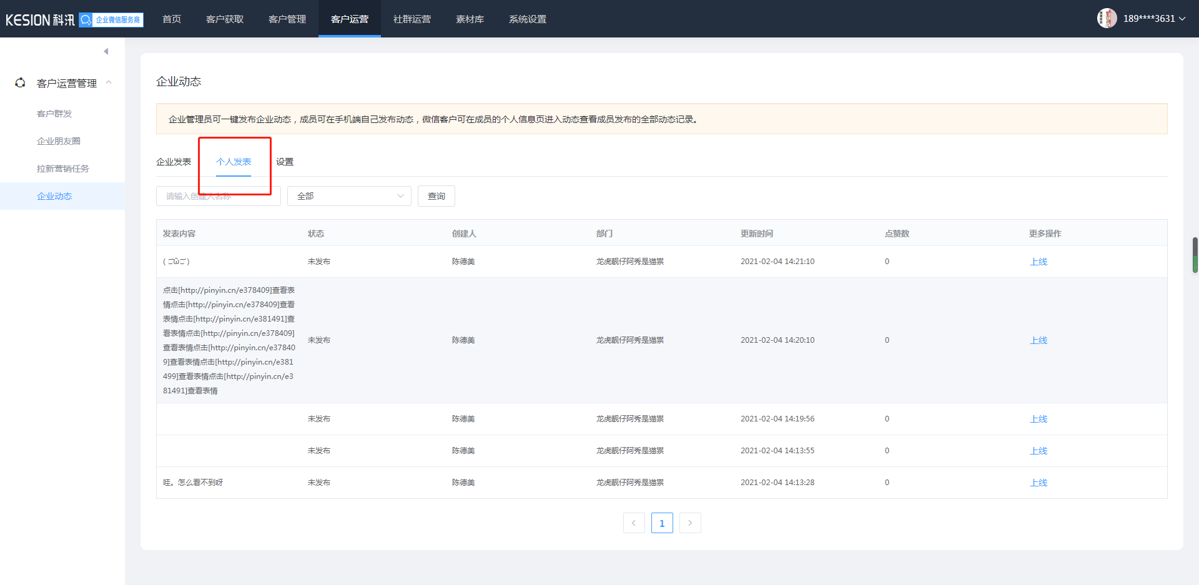Open the 客户管理 top menu
Screen dimensions: 1199x585
point(287,19)
